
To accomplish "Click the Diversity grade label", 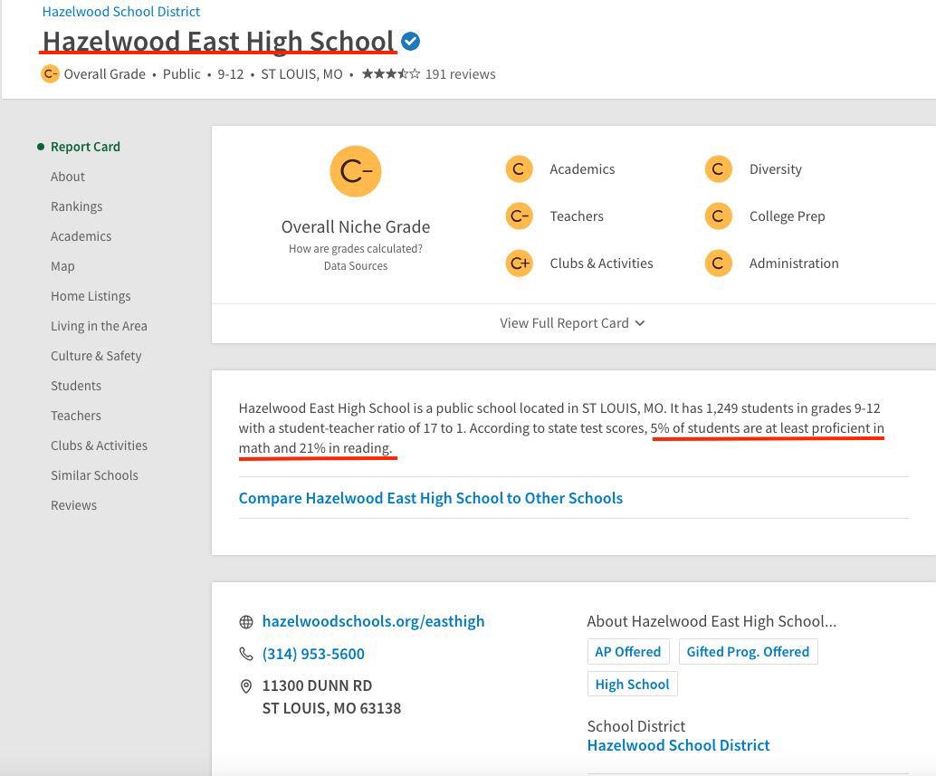I will (776, 169).
